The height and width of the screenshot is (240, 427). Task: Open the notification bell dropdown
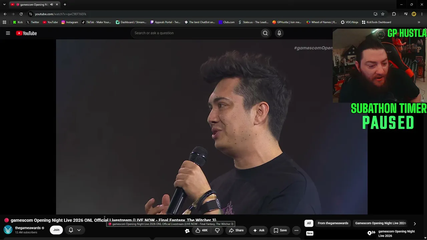tap(75, 230)
